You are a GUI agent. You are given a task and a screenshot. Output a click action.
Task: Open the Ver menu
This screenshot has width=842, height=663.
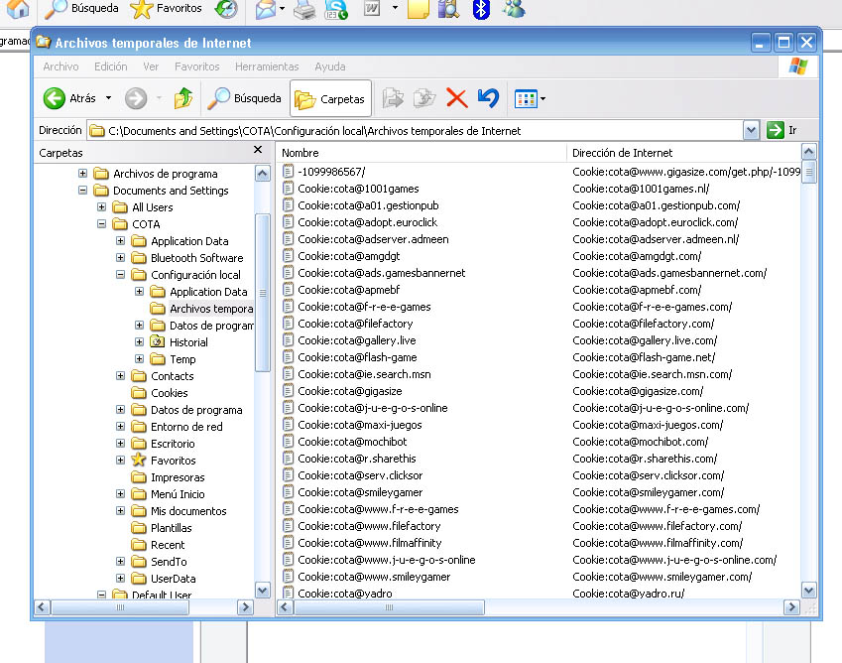[151, 66]
